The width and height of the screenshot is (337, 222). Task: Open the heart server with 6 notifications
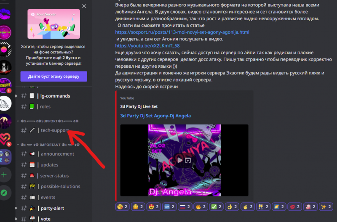5,139
